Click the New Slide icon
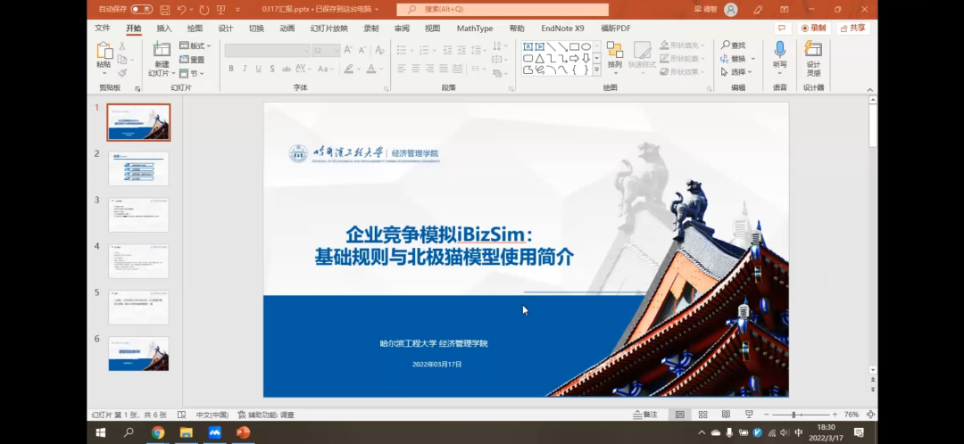Screen dimensions: 964x444 (162, 51)
